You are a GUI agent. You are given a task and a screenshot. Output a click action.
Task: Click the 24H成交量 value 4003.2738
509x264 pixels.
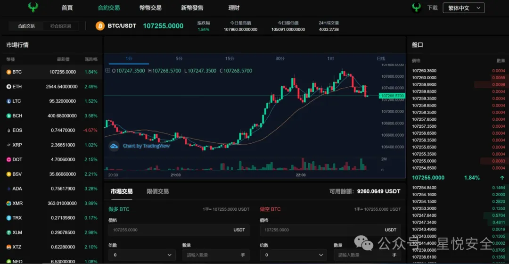328,29
